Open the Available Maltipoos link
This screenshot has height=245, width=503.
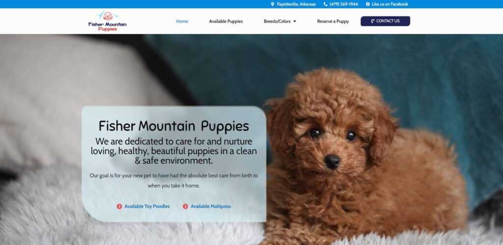pos(211,207)
